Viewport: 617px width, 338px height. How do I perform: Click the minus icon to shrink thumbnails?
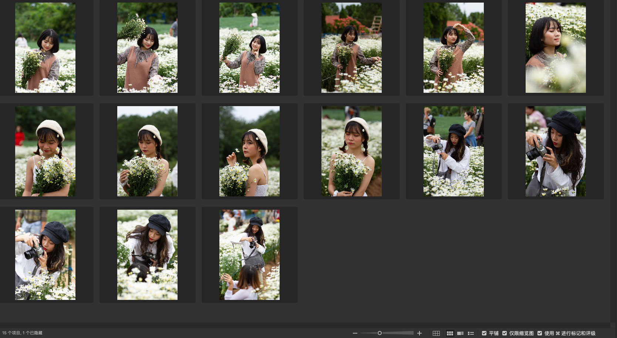coord(355,333)
